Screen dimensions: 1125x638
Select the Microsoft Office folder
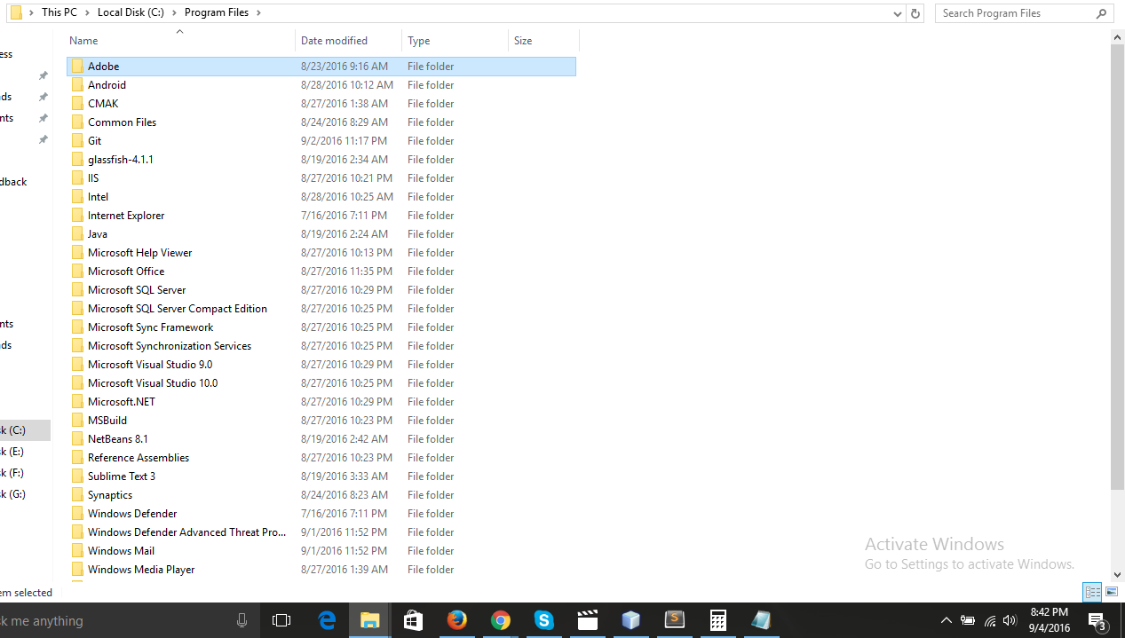(321, 271)
